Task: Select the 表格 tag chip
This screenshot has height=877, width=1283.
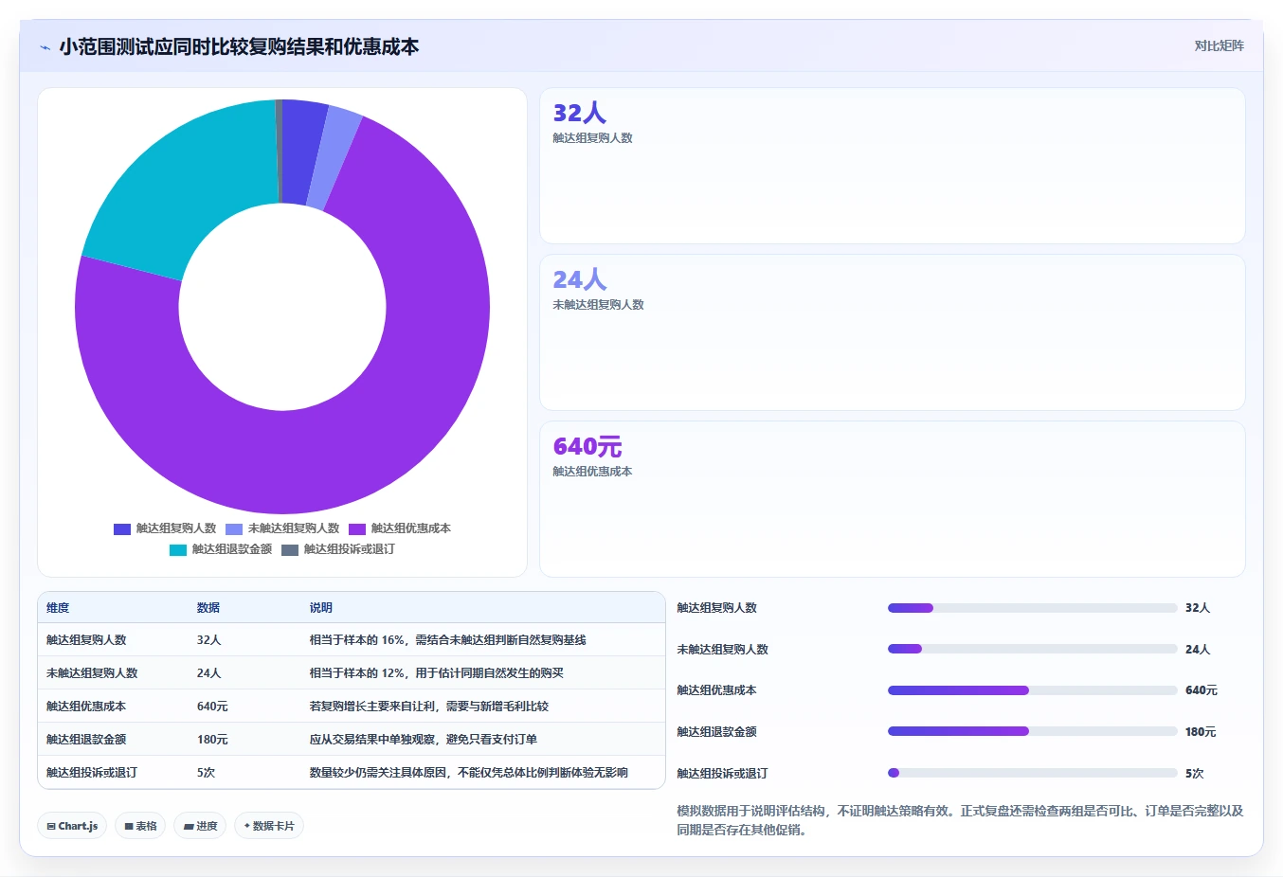Action: [140, 826]
